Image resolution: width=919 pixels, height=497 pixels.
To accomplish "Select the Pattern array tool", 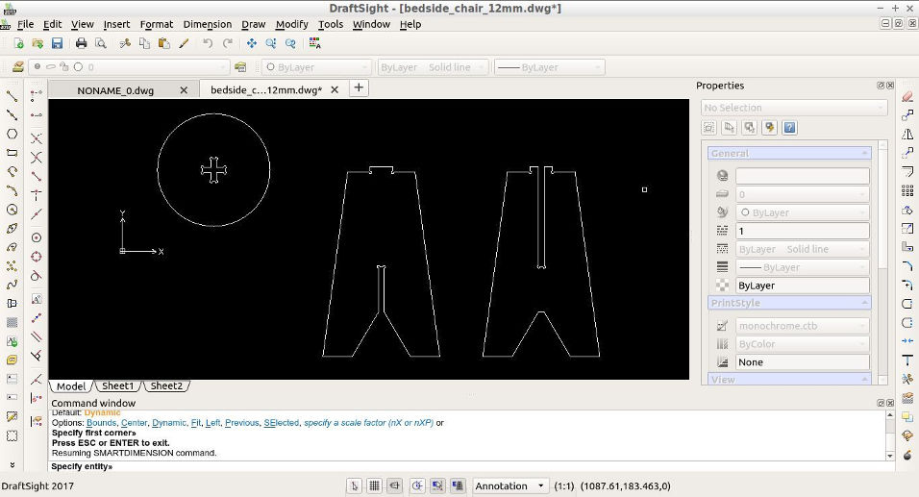I will point(907,190).
